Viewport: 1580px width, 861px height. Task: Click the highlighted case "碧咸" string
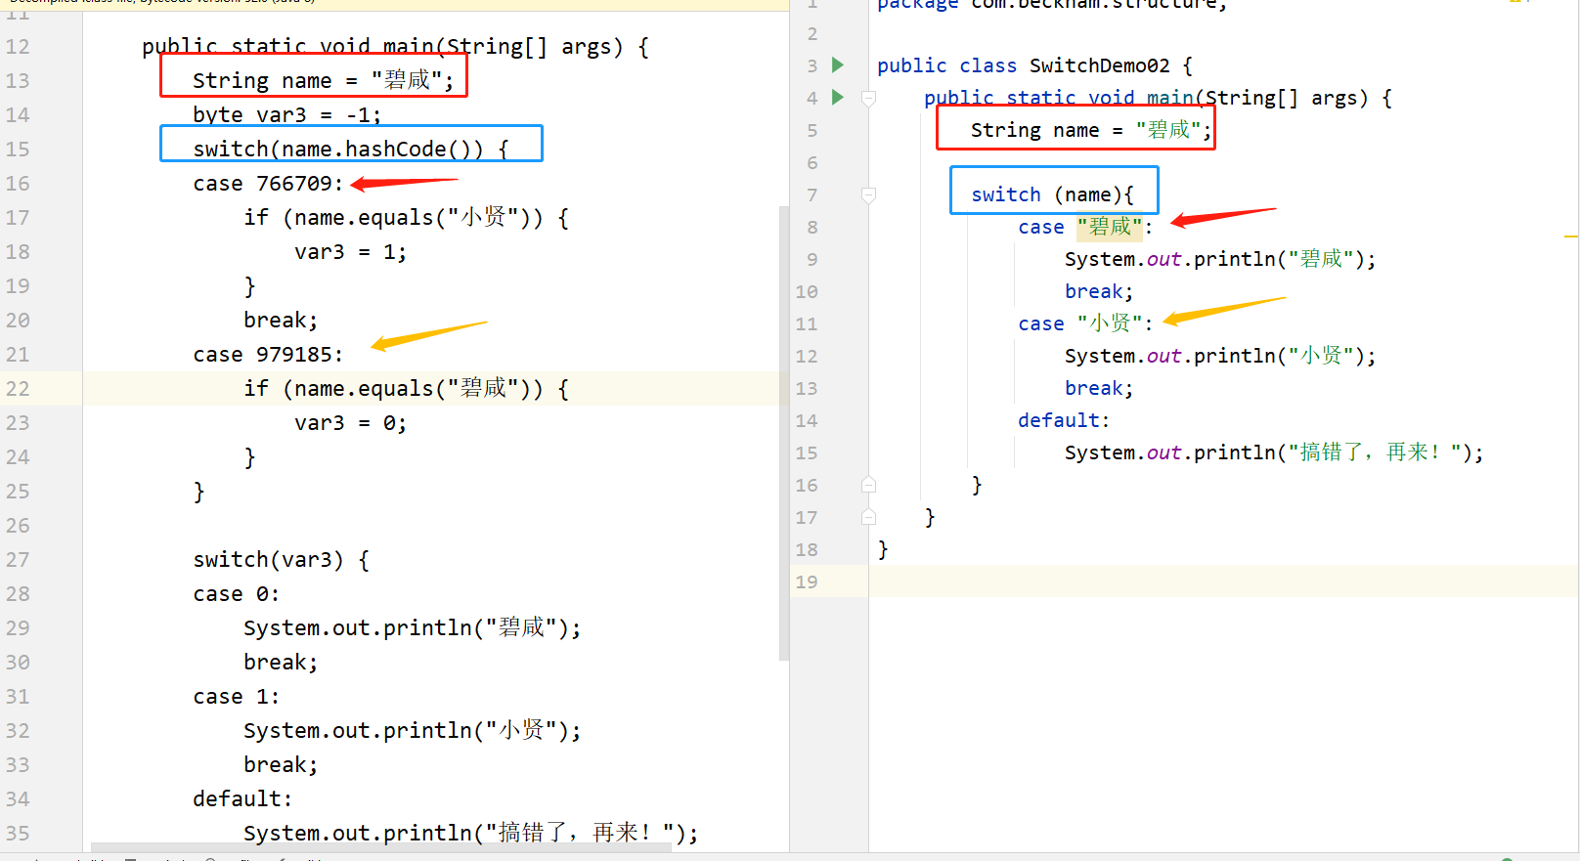coord(1109,227)
